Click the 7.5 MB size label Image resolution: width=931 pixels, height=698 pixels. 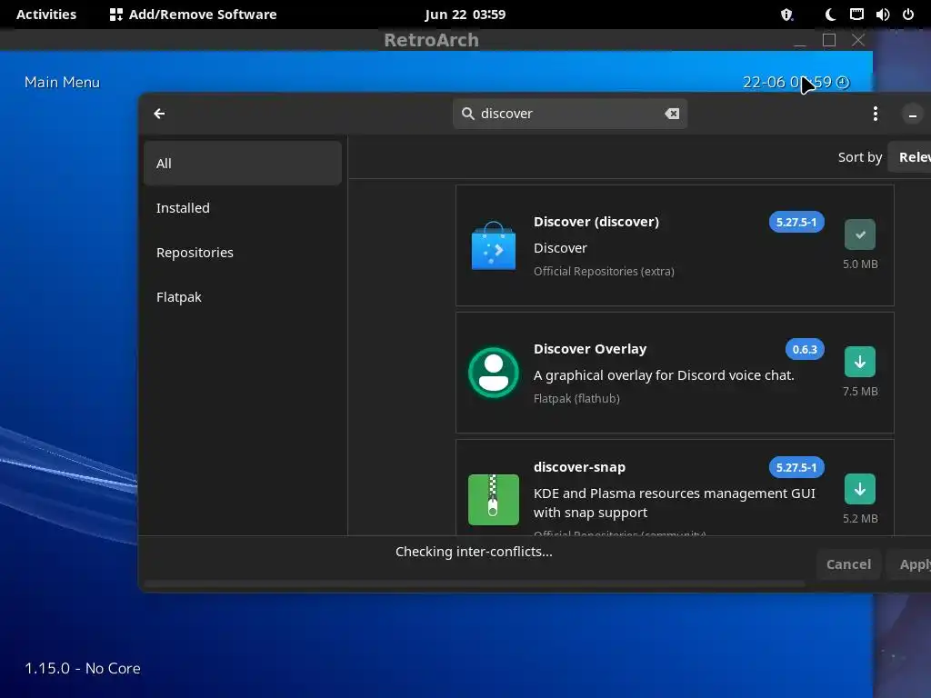point(860,391)
